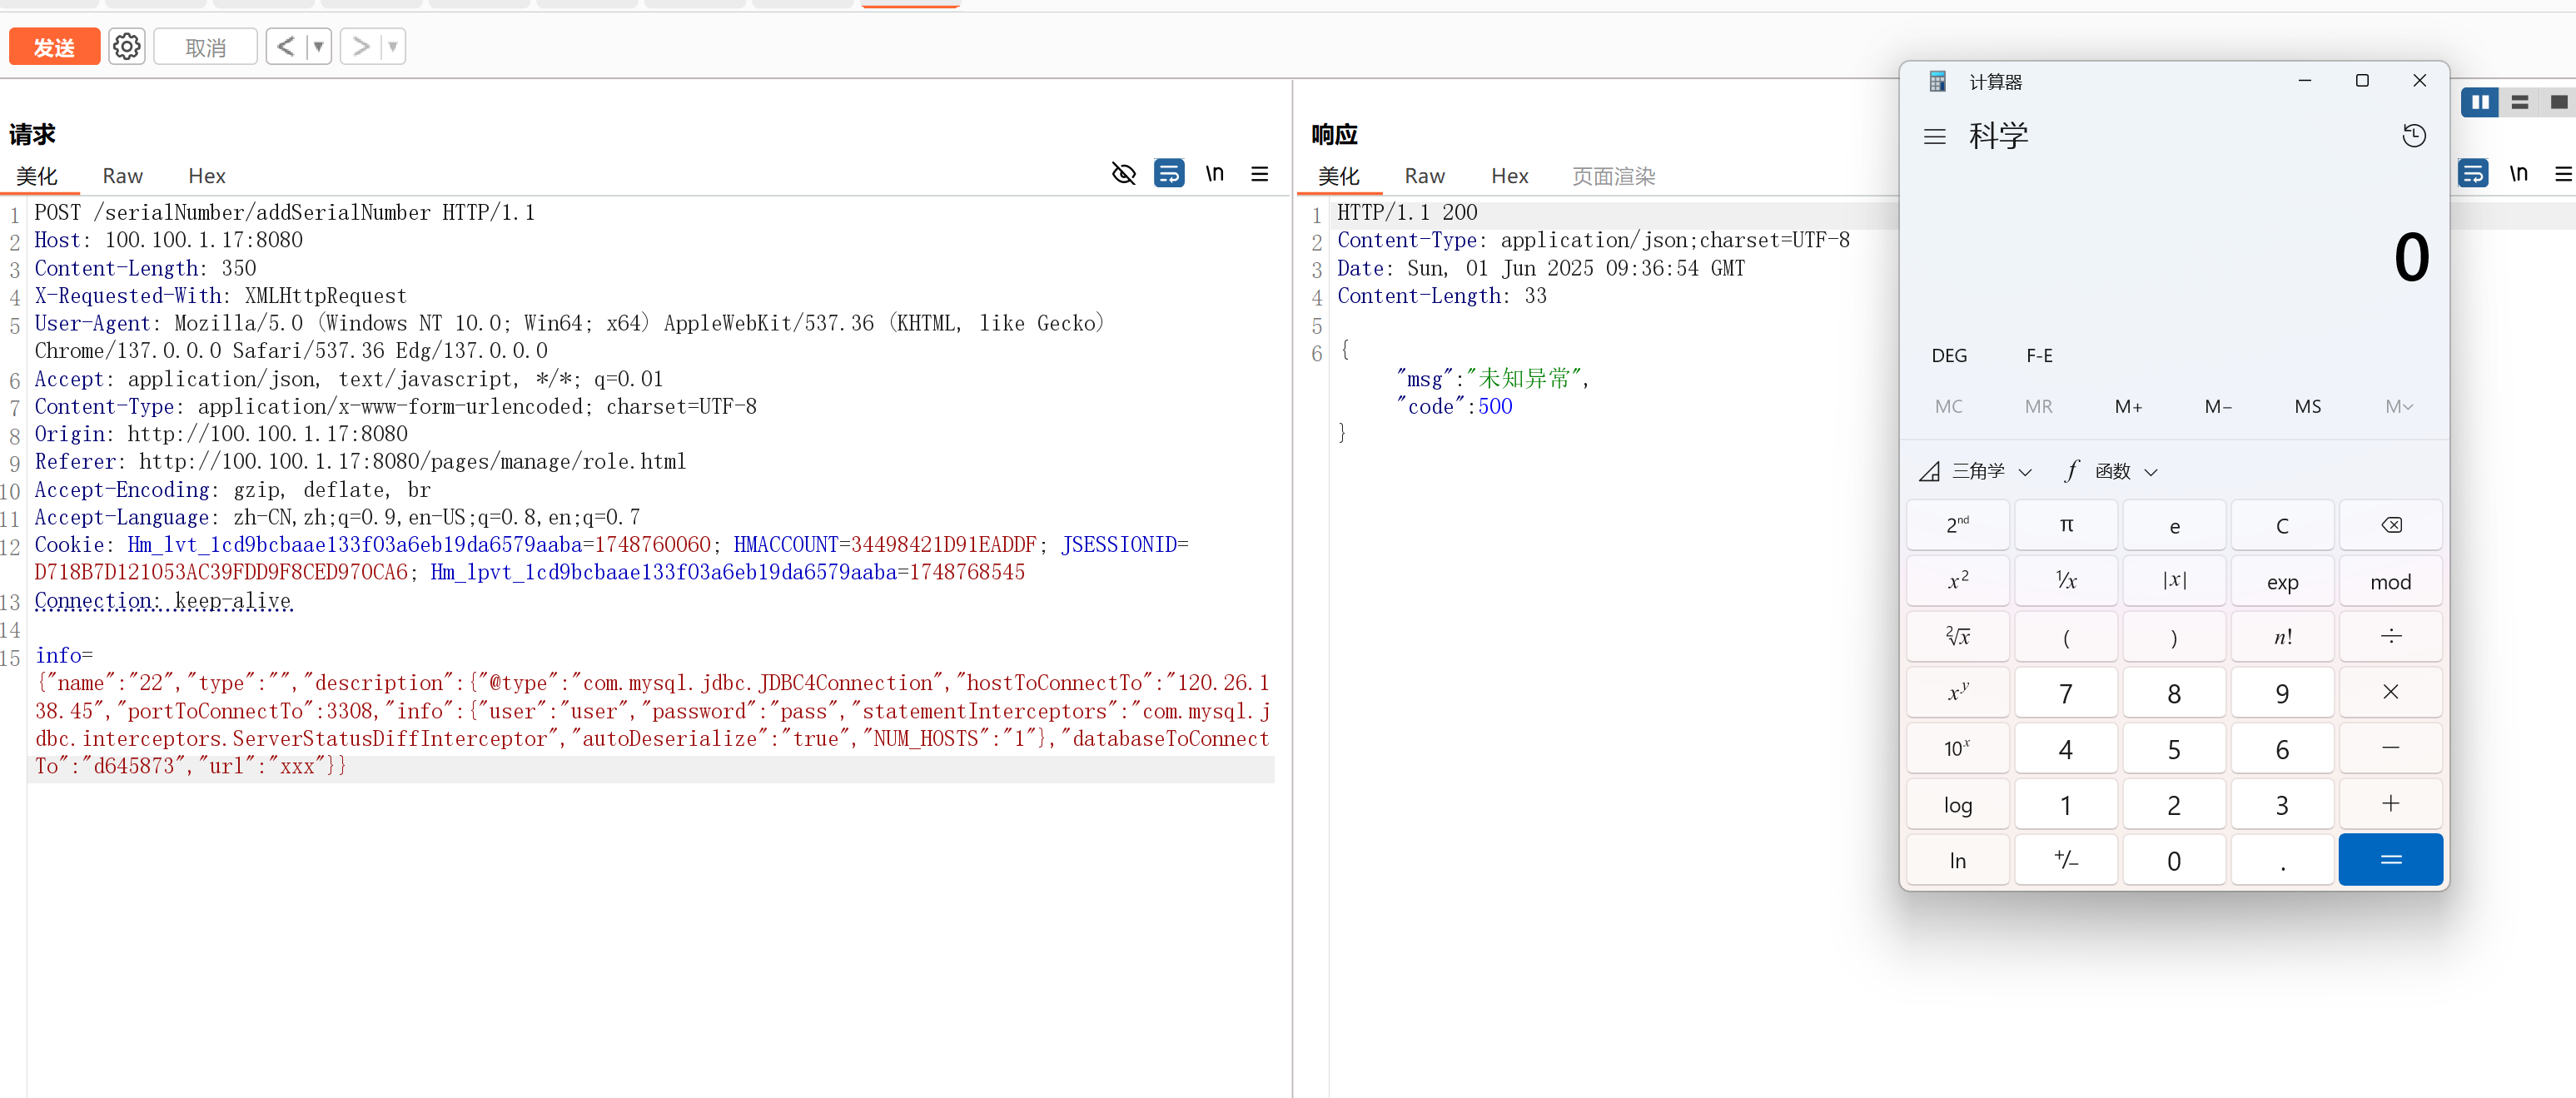Image resolution: width=2576 pixels, height=1098 pixels.
Task: Select the request 美化 tab
Action: pyautogui.click(x=37, y=176)
